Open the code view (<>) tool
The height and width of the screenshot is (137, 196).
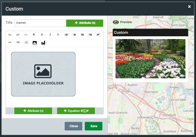(x=26, y=35)
